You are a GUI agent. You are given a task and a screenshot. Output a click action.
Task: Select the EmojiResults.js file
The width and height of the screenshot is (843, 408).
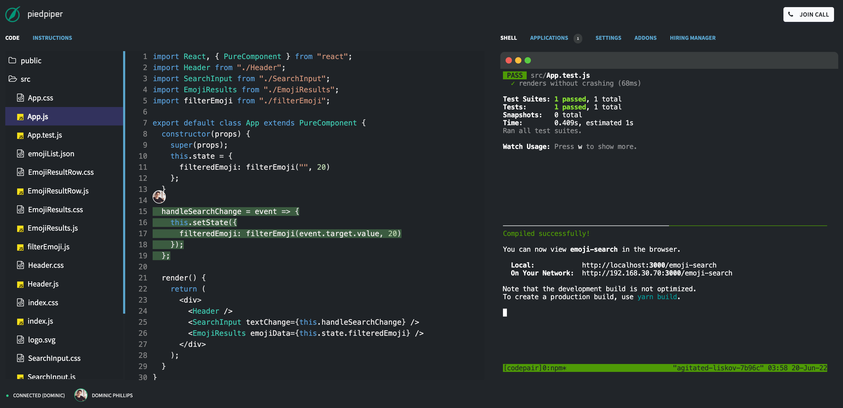(x=52, y=228)
